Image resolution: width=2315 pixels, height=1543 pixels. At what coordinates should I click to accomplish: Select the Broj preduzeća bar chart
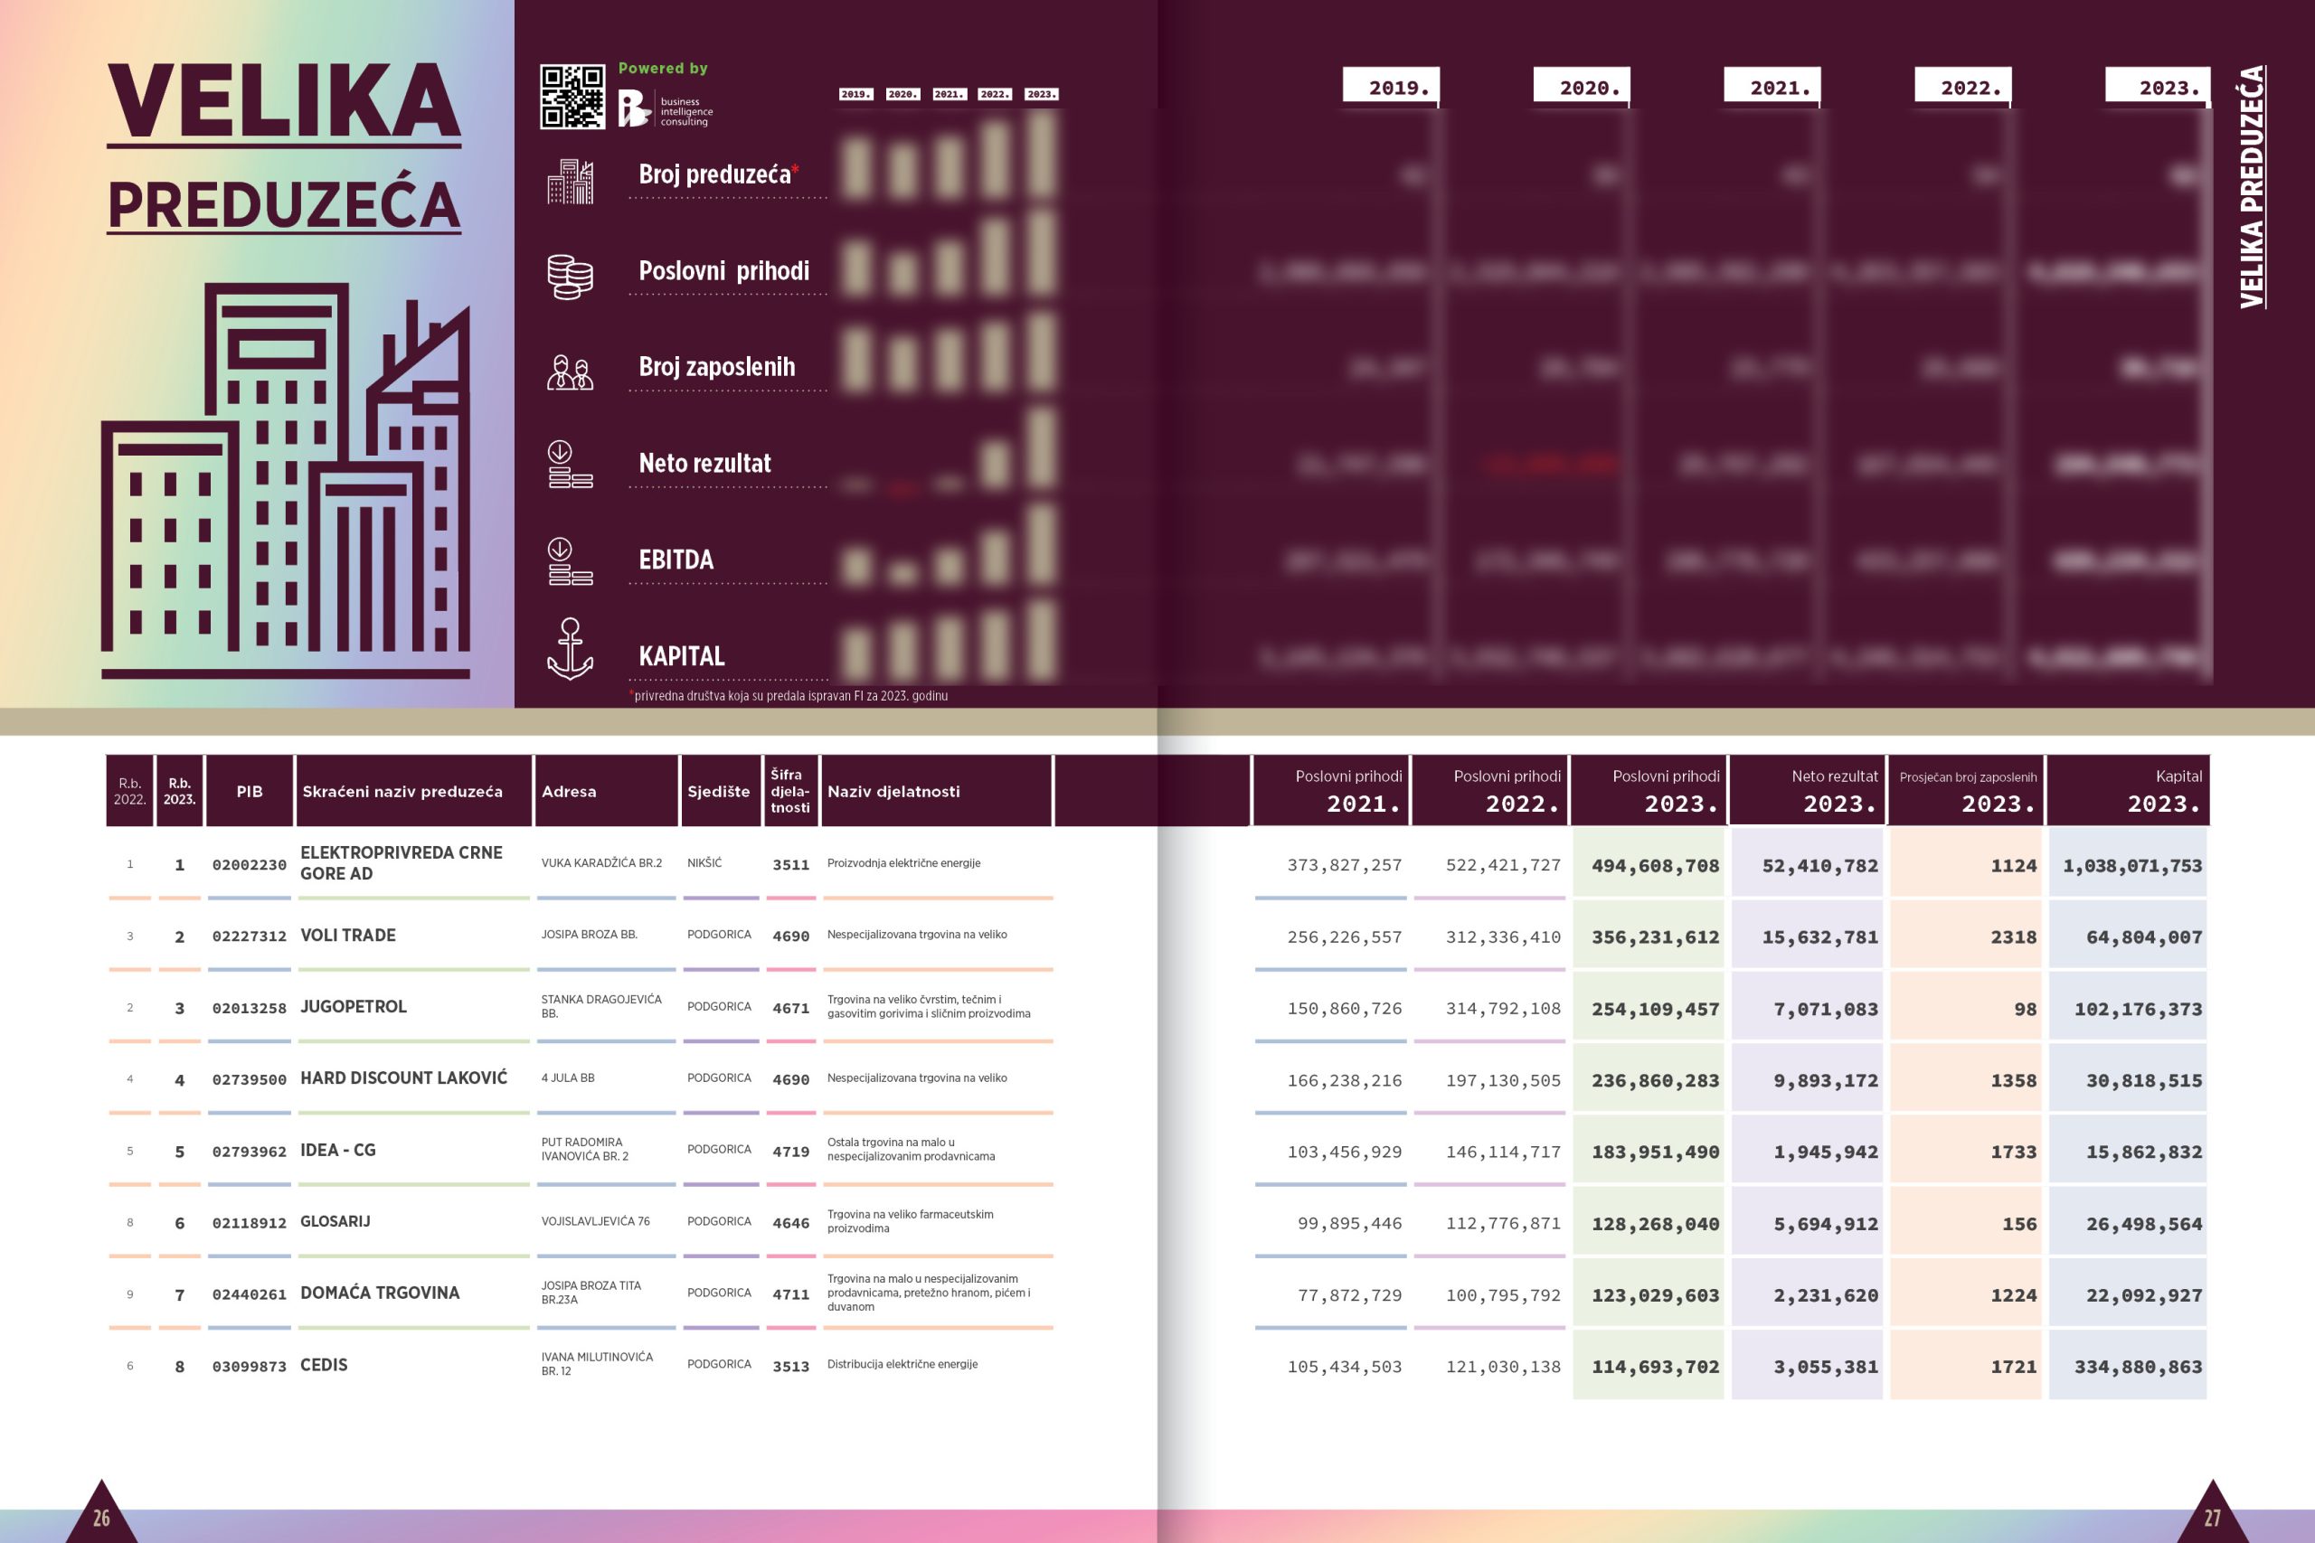[x=950, y=155]
